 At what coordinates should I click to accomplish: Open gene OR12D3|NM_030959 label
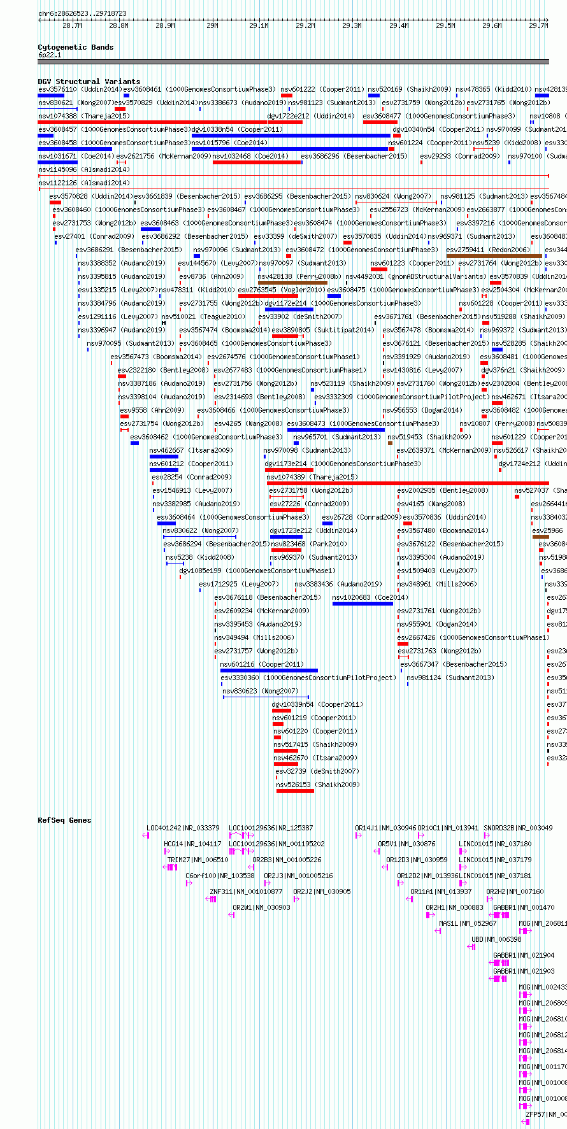(417, 860)
